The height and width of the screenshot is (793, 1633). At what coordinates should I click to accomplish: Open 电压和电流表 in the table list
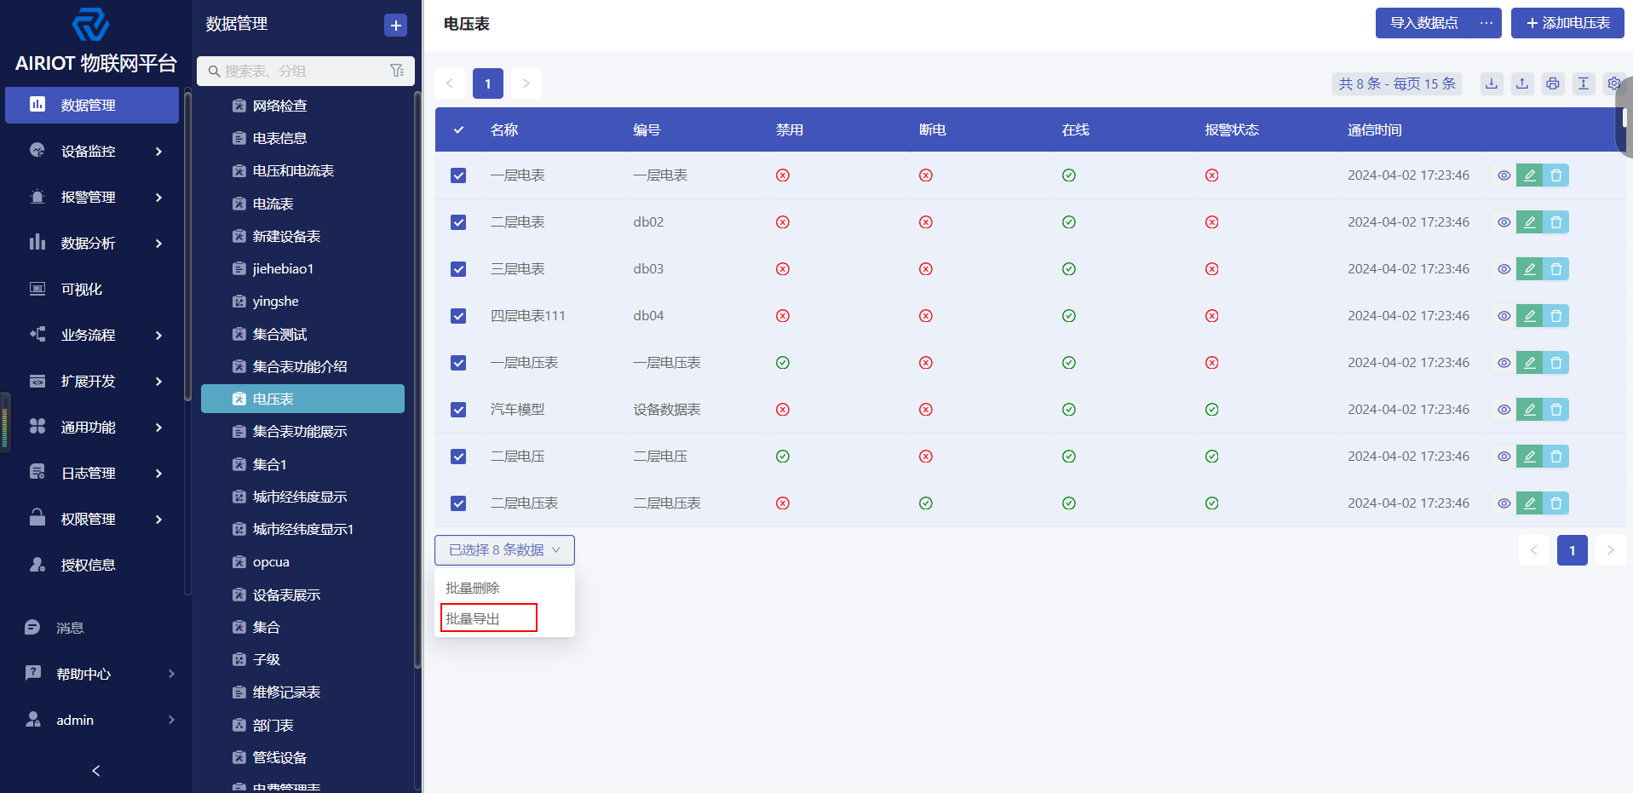click(x=302, y=170)
